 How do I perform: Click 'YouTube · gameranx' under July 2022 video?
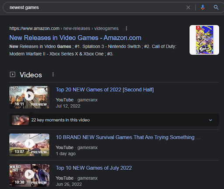click(x=77, y=178)
